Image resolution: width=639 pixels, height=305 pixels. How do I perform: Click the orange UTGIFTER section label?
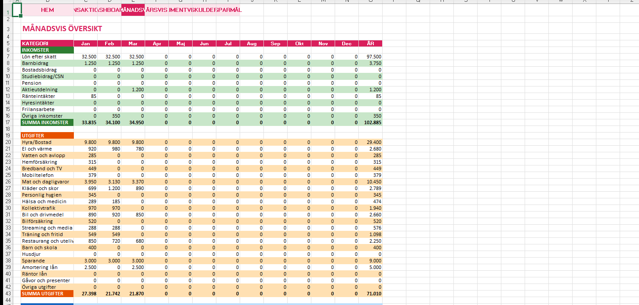tap(47, 136)
